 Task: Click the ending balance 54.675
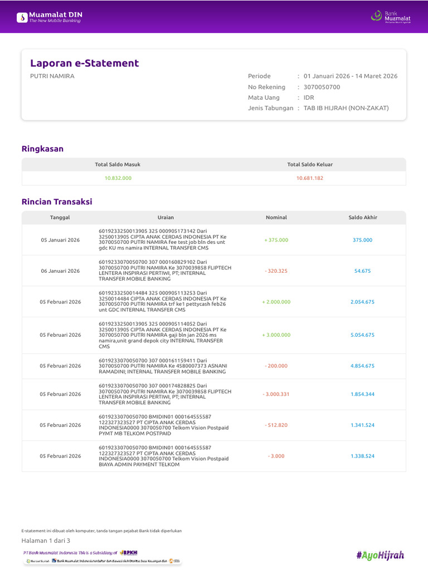point(362,271)
